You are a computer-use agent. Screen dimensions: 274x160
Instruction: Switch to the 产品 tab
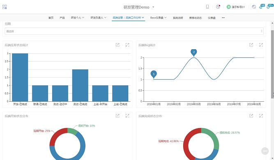[x=62, y=18]
